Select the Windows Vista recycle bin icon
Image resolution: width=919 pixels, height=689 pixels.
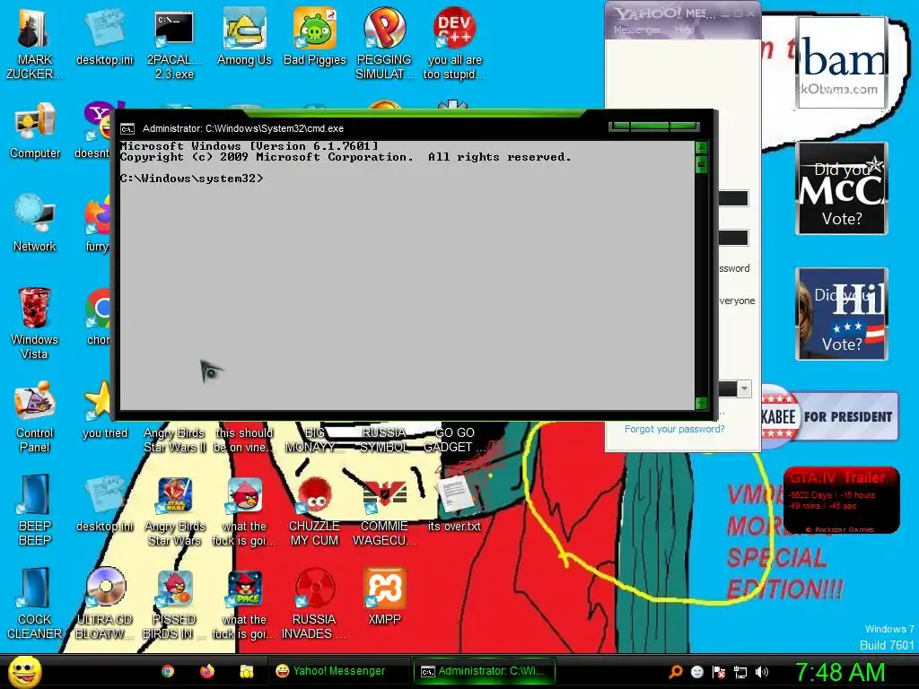(35, 323)
